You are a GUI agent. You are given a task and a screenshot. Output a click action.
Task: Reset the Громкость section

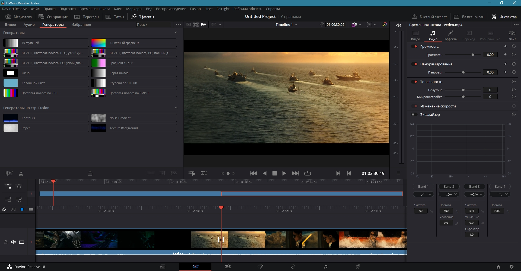pos(513,46)
